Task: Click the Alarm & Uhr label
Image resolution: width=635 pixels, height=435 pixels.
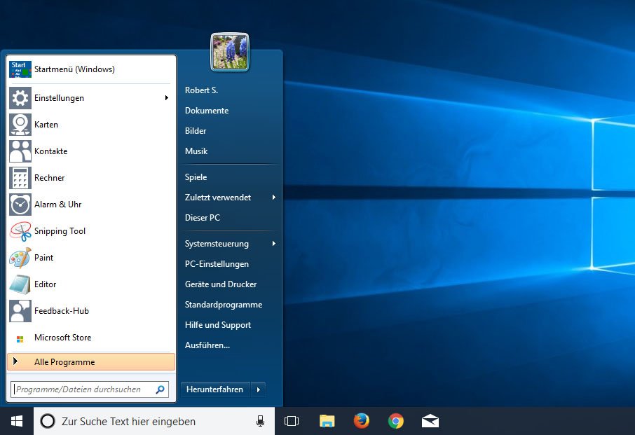Action: tap(58, 205)
